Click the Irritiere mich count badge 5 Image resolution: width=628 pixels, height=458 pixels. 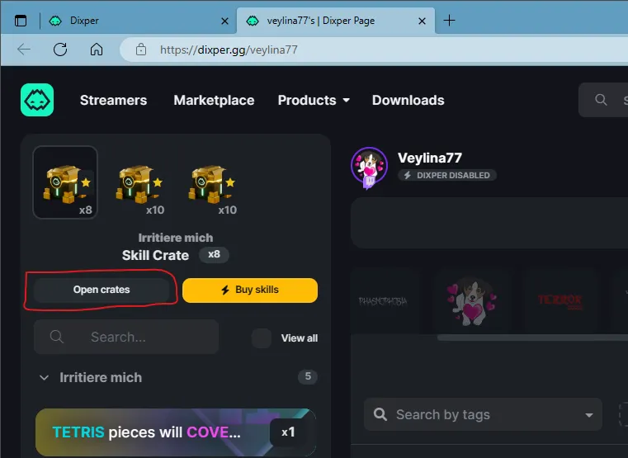pos(308,376)
